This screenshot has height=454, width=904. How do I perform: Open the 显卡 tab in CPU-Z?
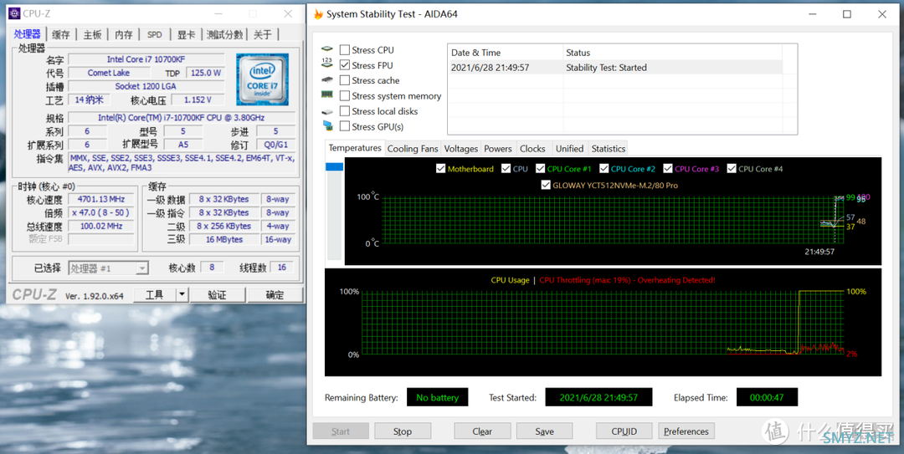186,34
